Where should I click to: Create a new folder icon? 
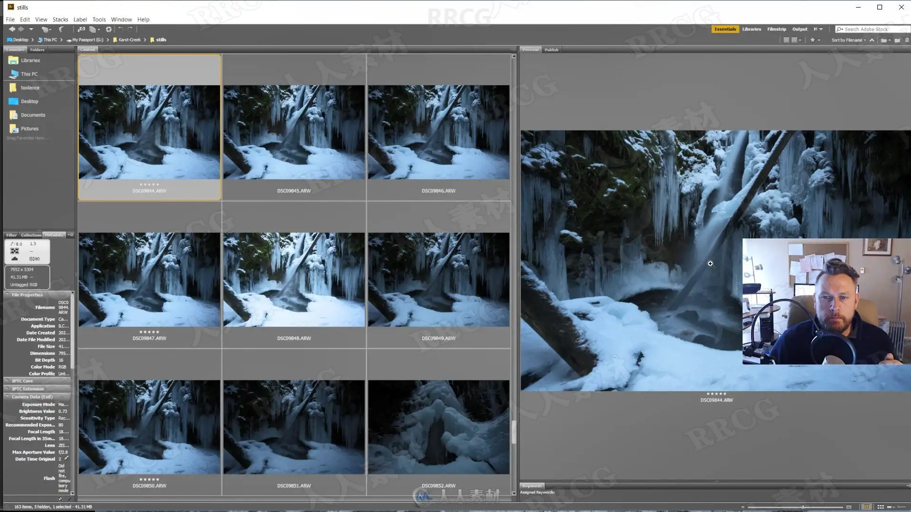click(897, 40)
